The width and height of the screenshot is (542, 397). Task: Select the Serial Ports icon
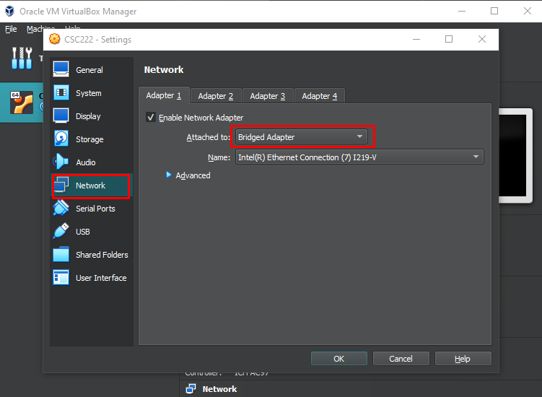pyautogui.click(x=61, y=209)
